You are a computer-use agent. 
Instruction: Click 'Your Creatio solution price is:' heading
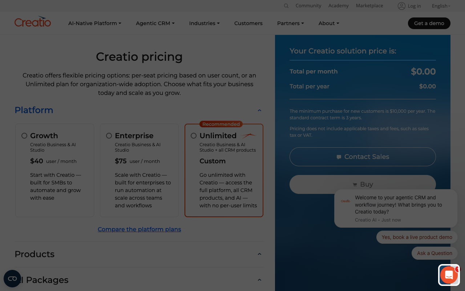pyautogui.click(x=343, y=51)
